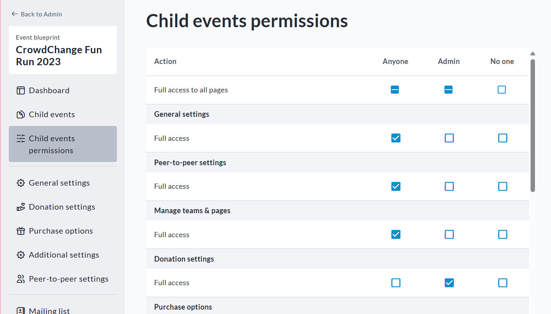551x314 pixels.
Task: Uncheck Admin for Donation settings full access
Action: 449,283
